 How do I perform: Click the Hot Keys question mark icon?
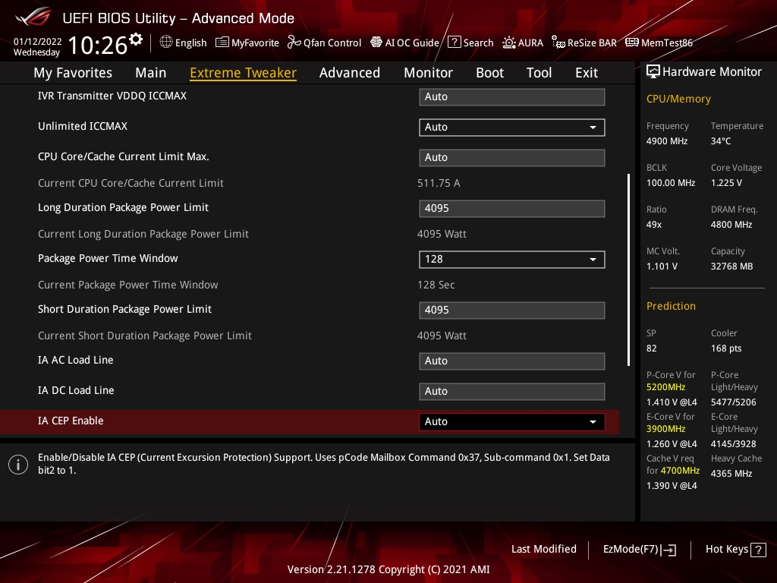pyautogui.click(x=758, y=550)
